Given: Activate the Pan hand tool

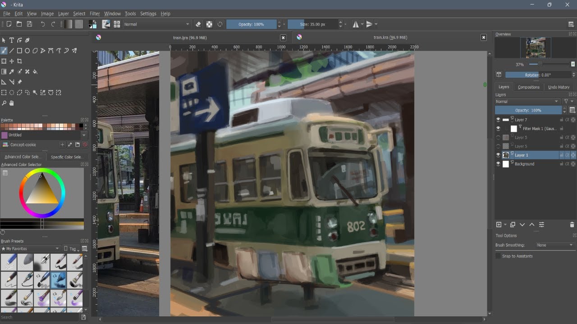Looking at the screenshot, I should pos(12,103).
